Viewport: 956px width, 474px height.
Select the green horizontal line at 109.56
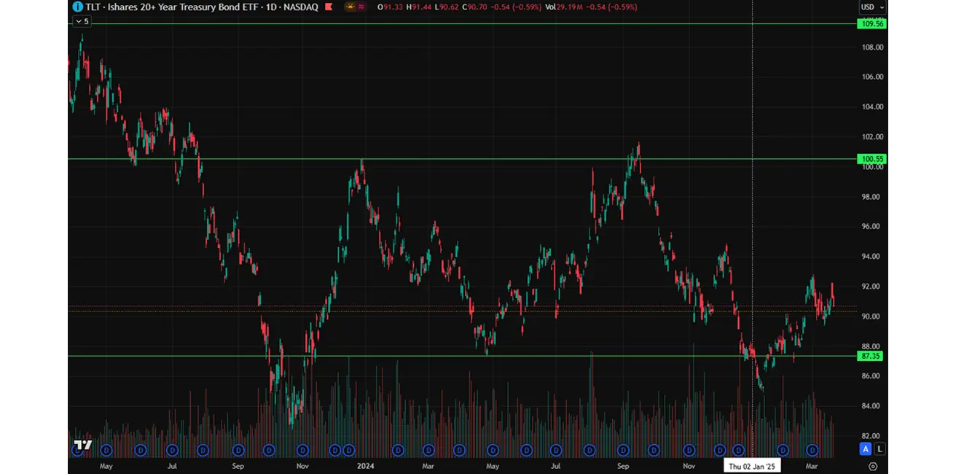click(463, 24)
